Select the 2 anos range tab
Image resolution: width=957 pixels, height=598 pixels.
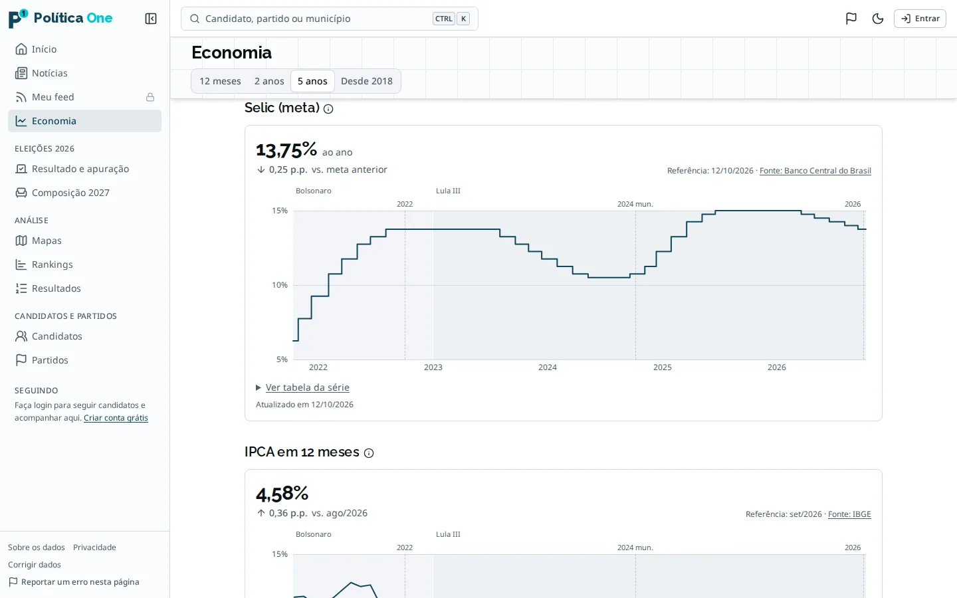269,81
